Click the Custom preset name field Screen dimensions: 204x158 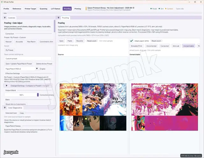(x=28, y=59)
